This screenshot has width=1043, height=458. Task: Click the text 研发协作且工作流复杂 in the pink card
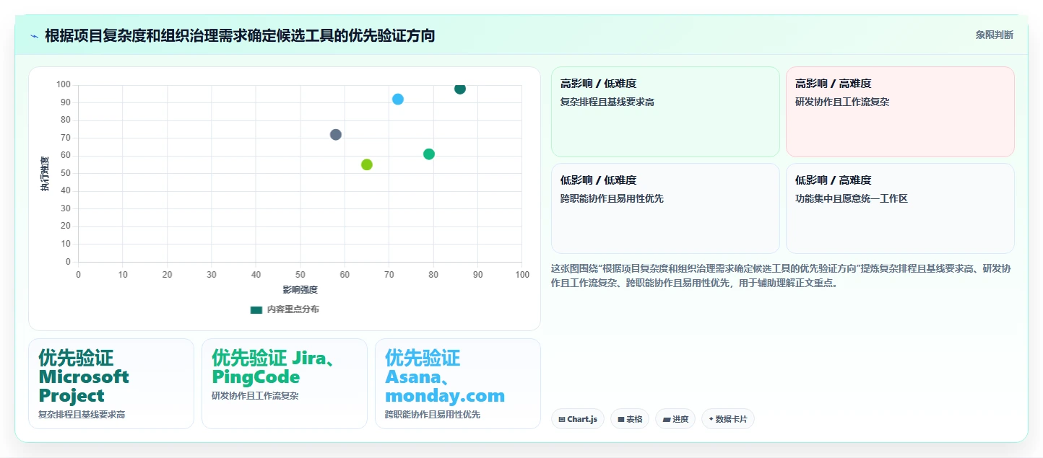tap(842, 102)
